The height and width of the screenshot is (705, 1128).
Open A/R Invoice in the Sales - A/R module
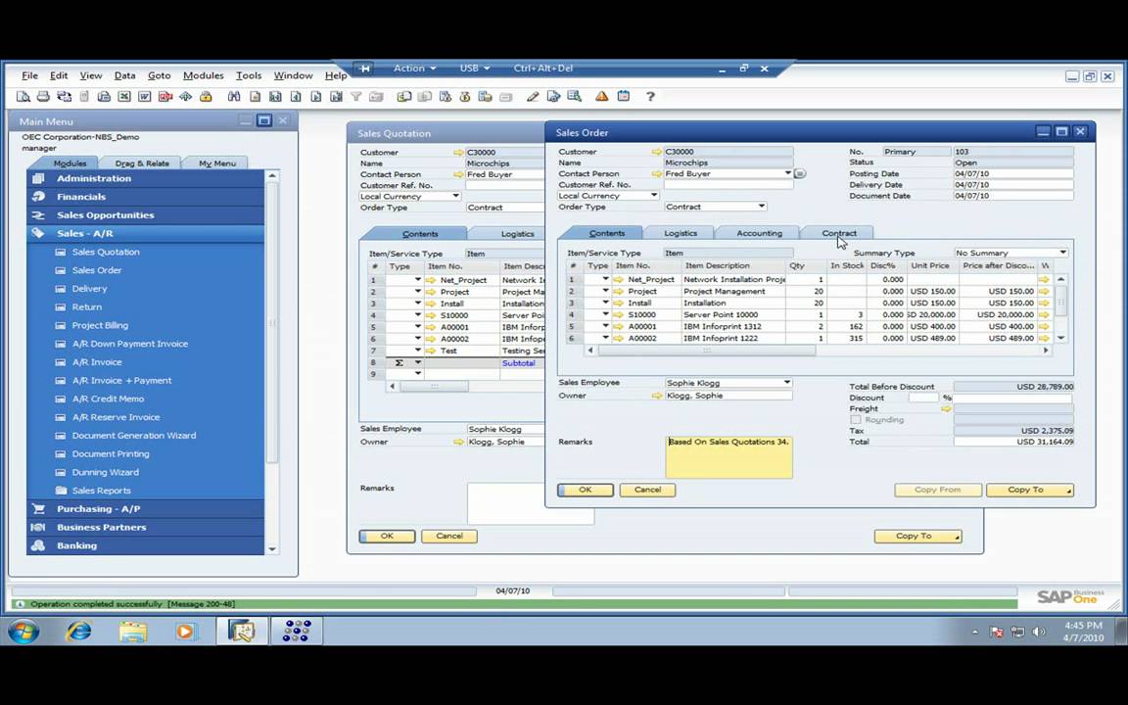(97, 362)
